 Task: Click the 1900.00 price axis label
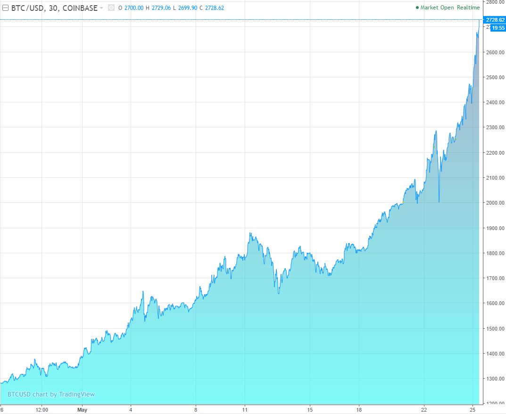pos(495,228)
